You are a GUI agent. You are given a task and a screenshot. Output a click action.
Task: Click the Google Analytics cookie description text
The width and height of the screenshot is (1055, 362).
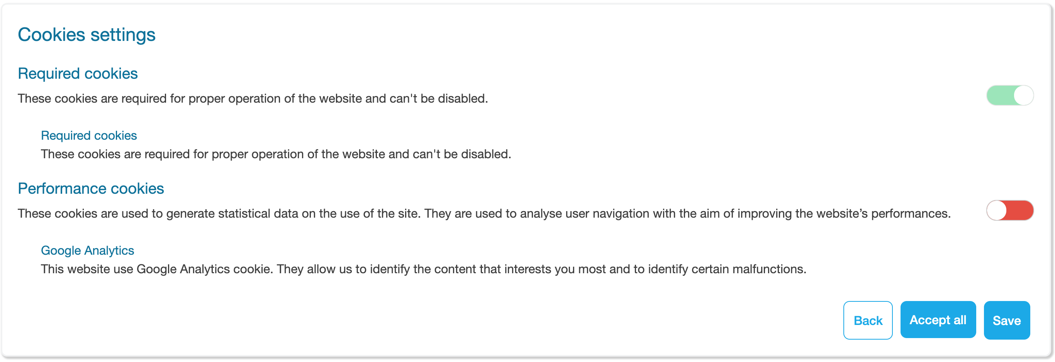(x=423, y=269)
